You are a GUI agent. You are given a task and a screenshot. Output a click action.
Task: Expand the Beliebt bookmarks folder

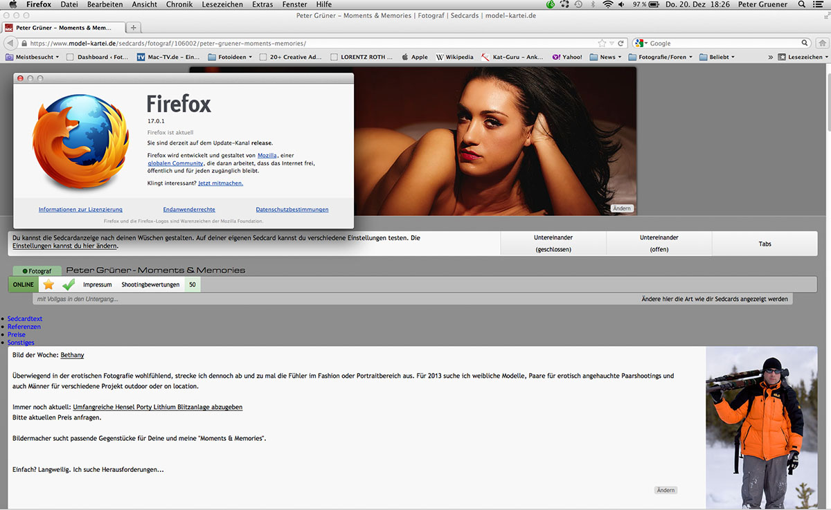pyautogui.click(x=717, y=57)
